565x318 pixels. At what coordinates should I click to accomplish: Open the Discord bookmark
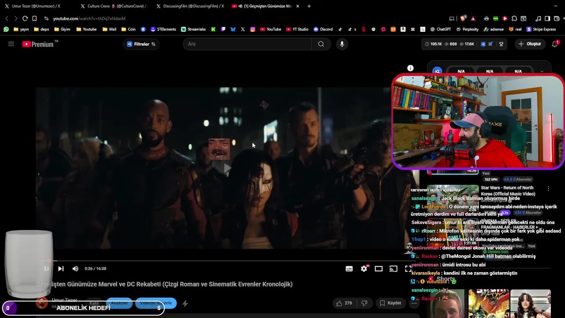click(323, 29)
